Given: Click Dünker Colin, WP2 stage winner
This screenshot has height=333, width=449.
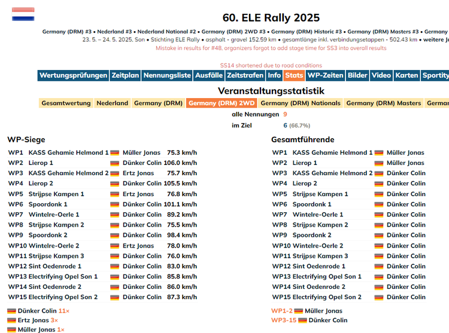Looking at the screenshot, I should pyautogui.click(x=142, y=163).
